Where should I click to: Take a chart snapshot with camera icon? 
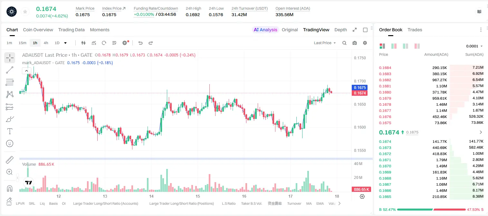coord(355,43)
